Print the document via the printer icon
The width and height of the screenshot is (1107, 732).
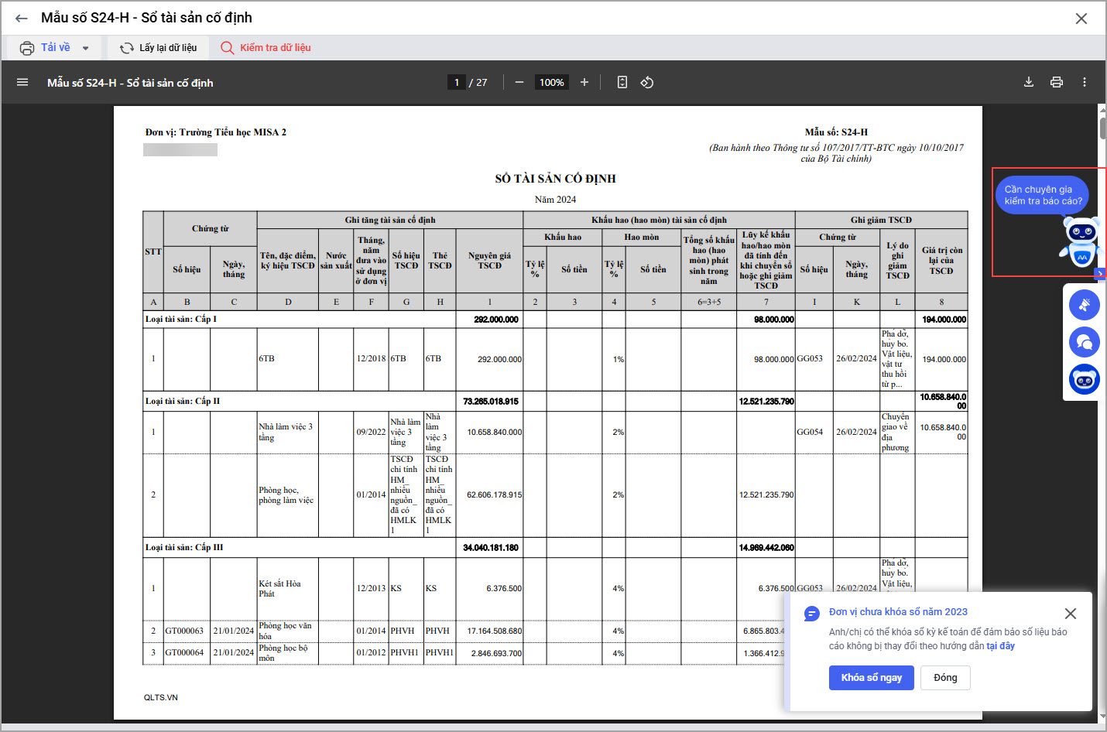coord(1057,82)
